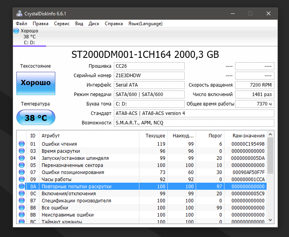
Task: Select row Ошибки позиционирования
Action: coord(142,172)
